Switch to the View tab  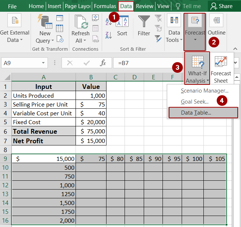pyautogui.click(x=163, y=6)
